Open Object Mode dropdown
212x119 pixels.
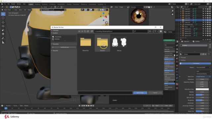pyautogui.click(x=7, y=10)
